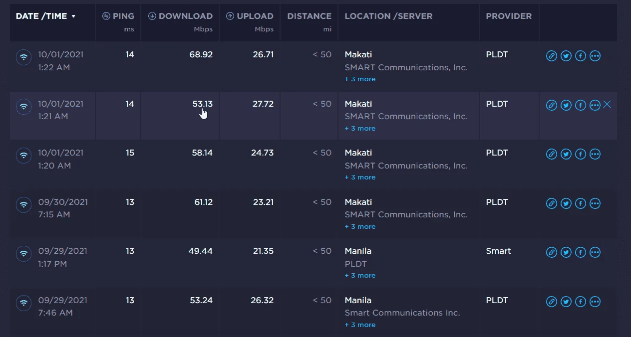Select upload value 26.71
This screenshot has height=337, width=631.
(x=263, y=54)
